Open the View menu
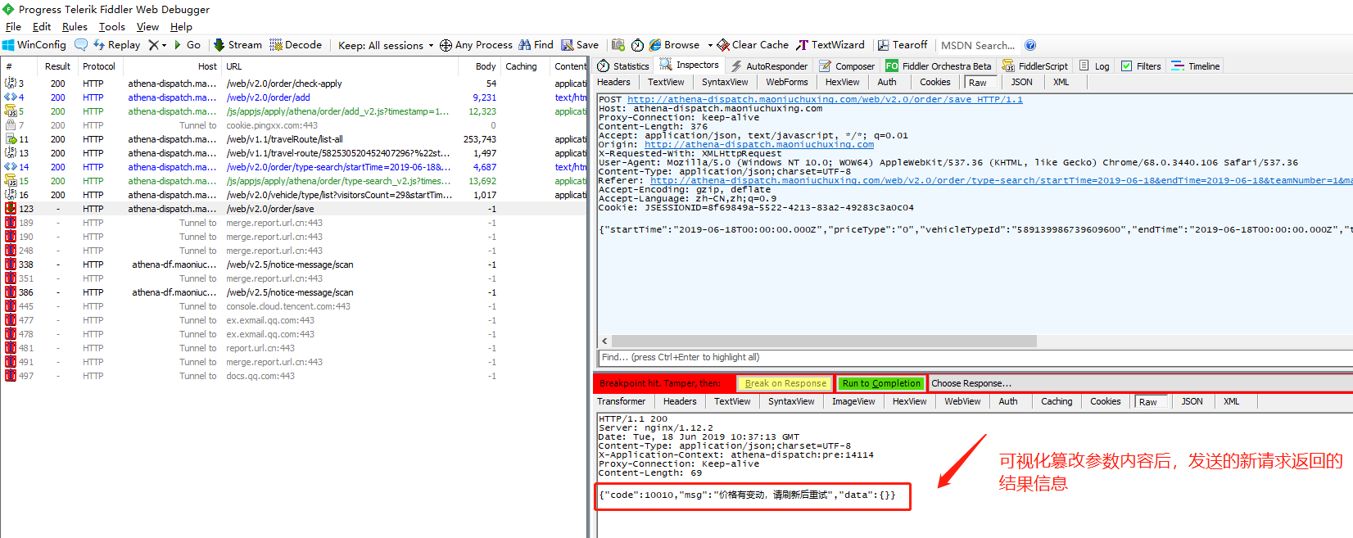Image resolution: width=1353 pixels, height=538 pixels. click(x=147, y=27)
